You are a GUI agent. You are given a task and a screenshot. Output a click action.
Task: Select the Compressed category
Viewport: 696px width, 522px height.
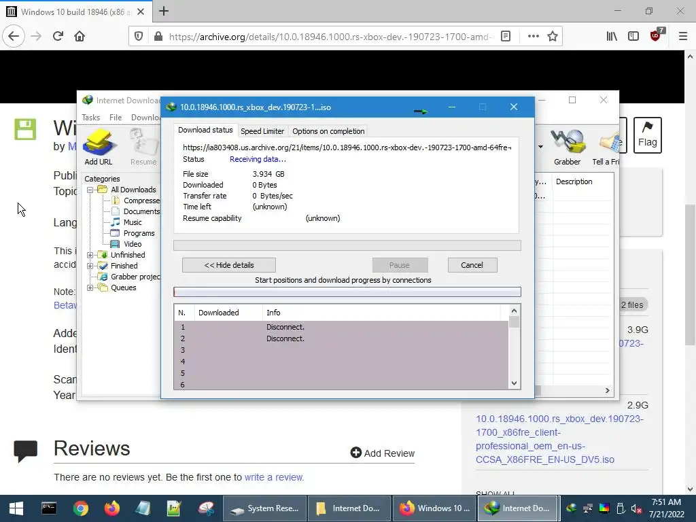click(x=141, y=201)
